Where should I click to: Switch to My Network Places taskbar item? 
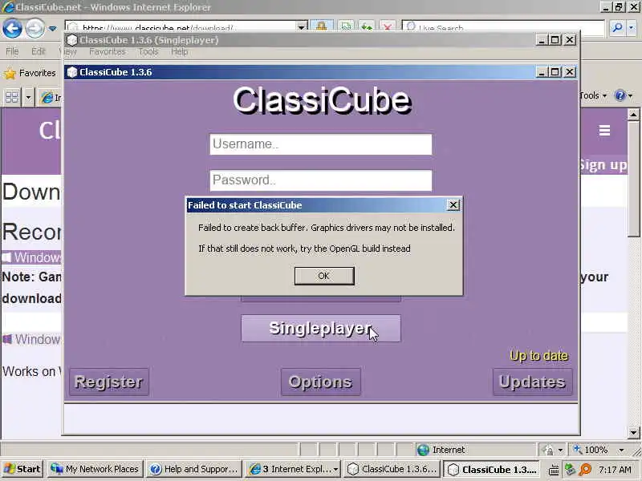point(95,469)
